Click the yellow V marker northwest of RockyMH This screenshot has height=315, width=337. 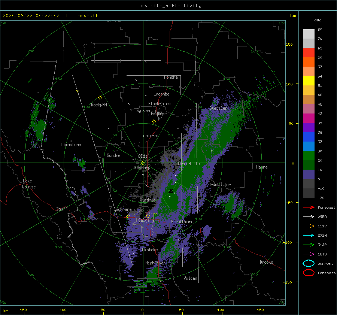pyautogui.click(x=78, y=91)
